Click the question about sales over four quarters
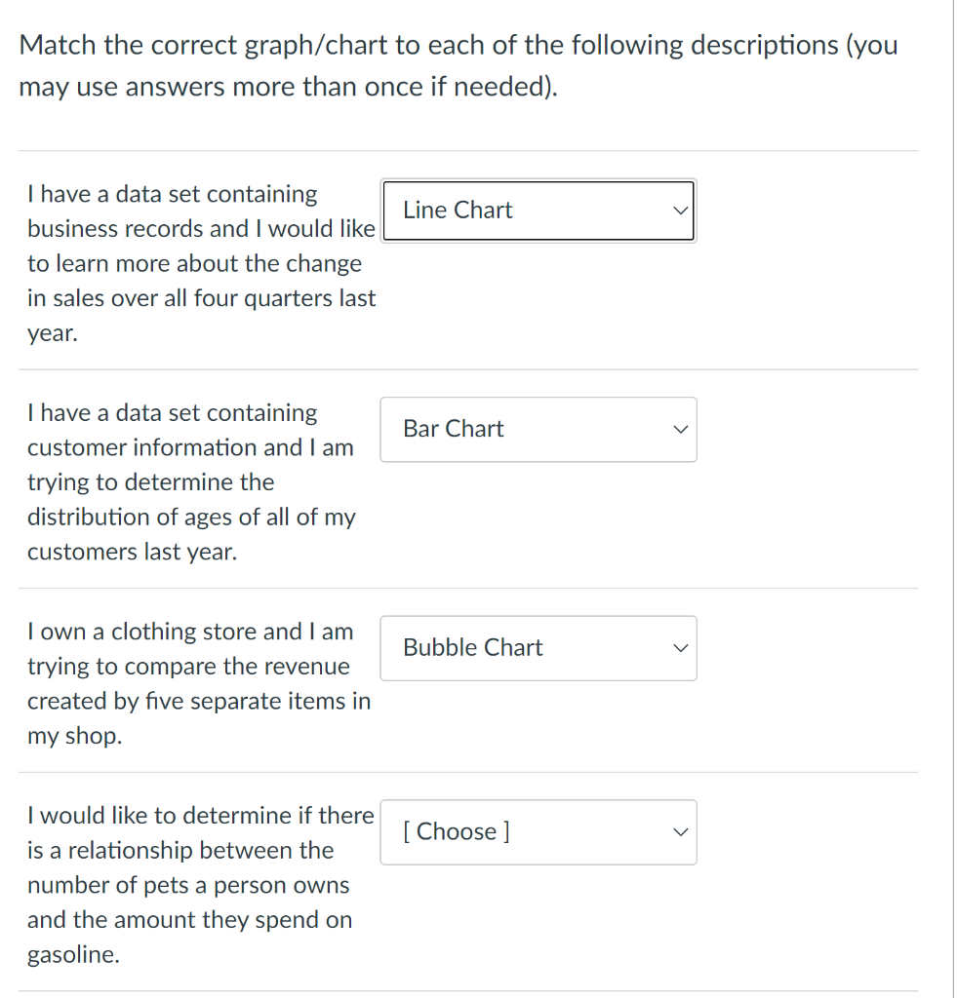 coord(200,263)
